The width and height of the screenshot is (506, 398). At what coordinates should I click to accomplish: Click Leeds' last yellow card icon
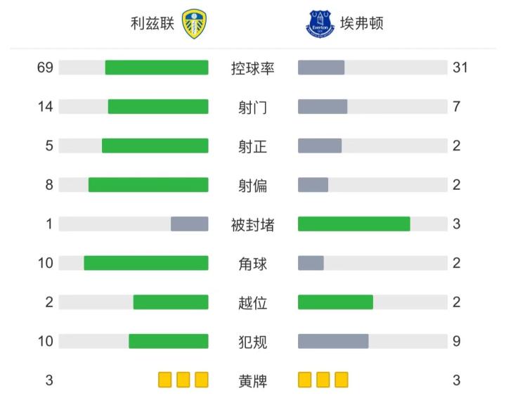click(x=202, y=380)
